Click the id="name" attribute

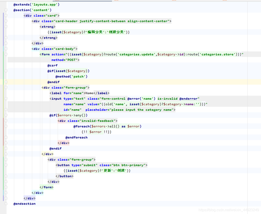click(x=73, y=110)
